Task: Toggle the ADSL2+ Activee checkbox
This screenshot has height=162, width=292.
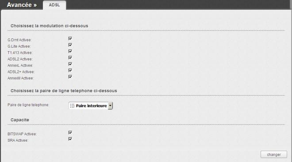Action: point(70,70)
